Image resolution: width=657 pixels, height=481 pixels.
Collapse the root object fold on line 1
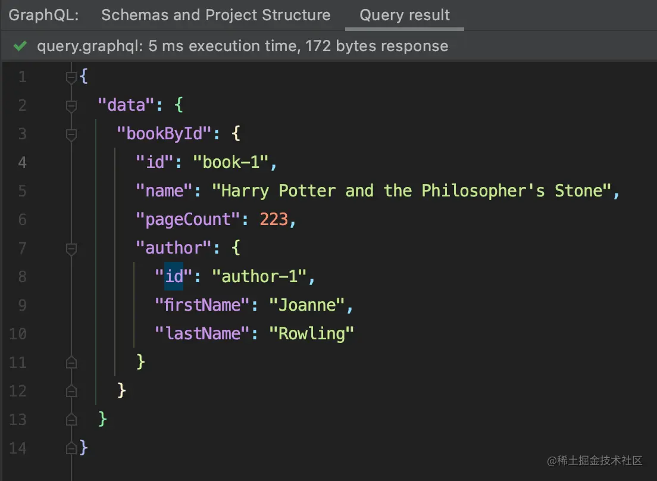click(x=71, y=77)
